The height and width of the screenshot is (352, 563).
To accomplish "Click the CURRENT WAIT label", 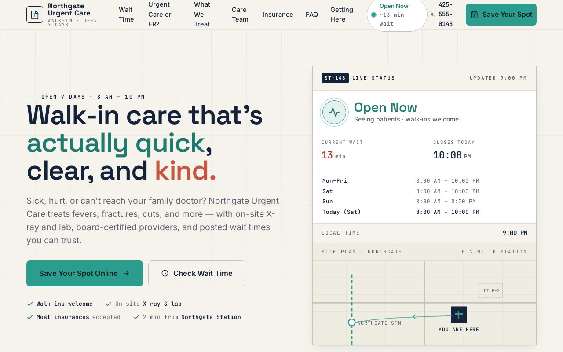I will point(342,143).
